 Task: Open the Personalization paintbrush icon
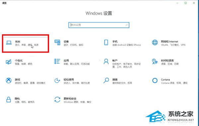pyautogui.click(x=9, y=62)
